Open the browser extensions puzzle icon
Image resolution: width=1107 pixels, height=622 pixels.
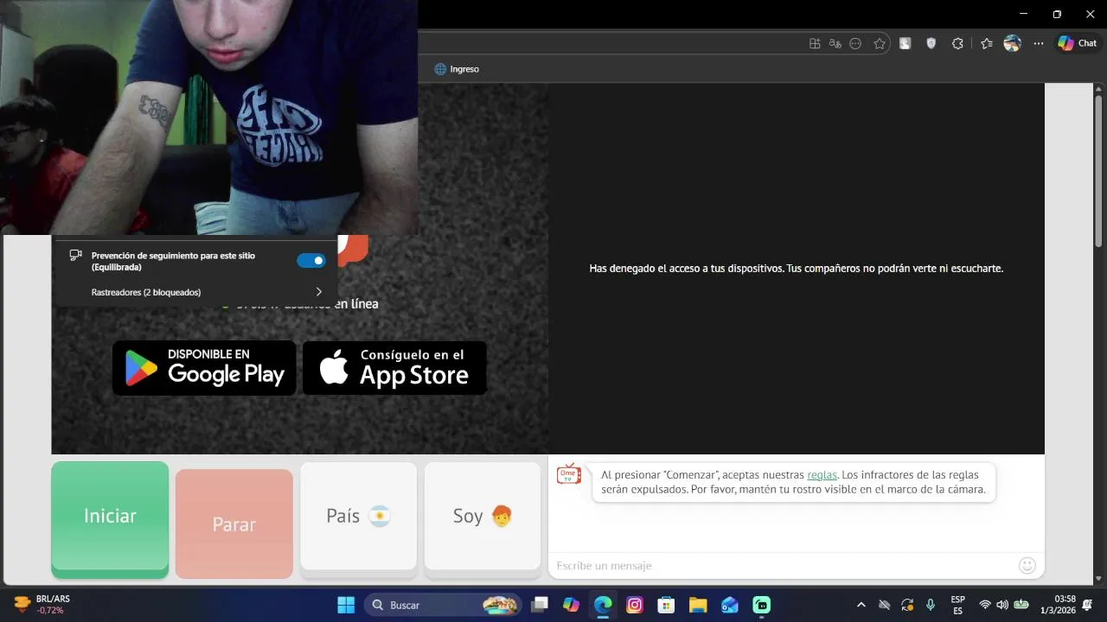coord(957,43)
